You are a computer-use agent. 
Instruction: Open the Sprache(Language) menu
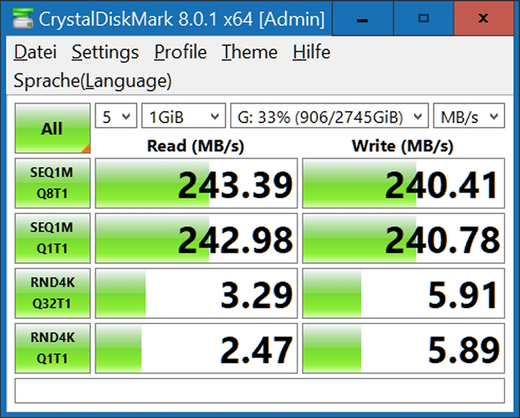[x=93, y=80]
